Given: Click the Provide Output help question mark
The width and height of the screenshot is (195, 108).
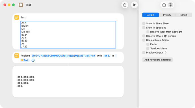Looking at the screenshot, I should tap(166, 53).
